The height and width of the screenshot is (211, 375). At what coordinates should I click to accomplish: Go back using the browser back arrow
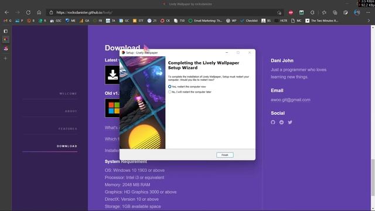click(6, 12)
